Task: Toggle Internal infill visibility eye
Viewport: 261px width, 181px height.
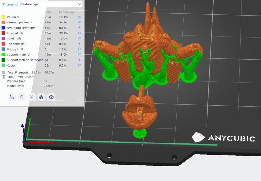Action: pos(80,33)
